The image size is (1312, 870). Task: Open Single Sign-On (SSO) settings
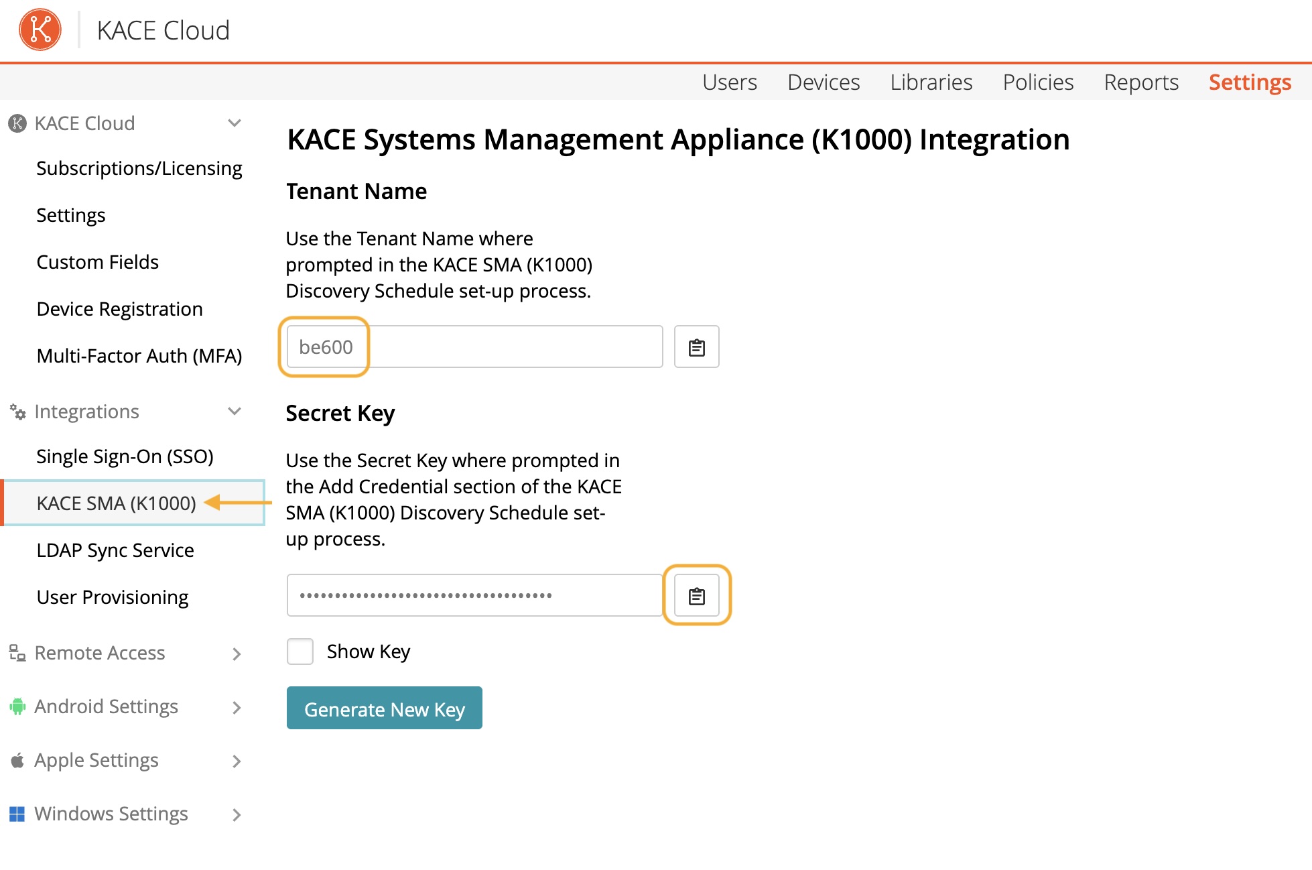click(125, 456)
